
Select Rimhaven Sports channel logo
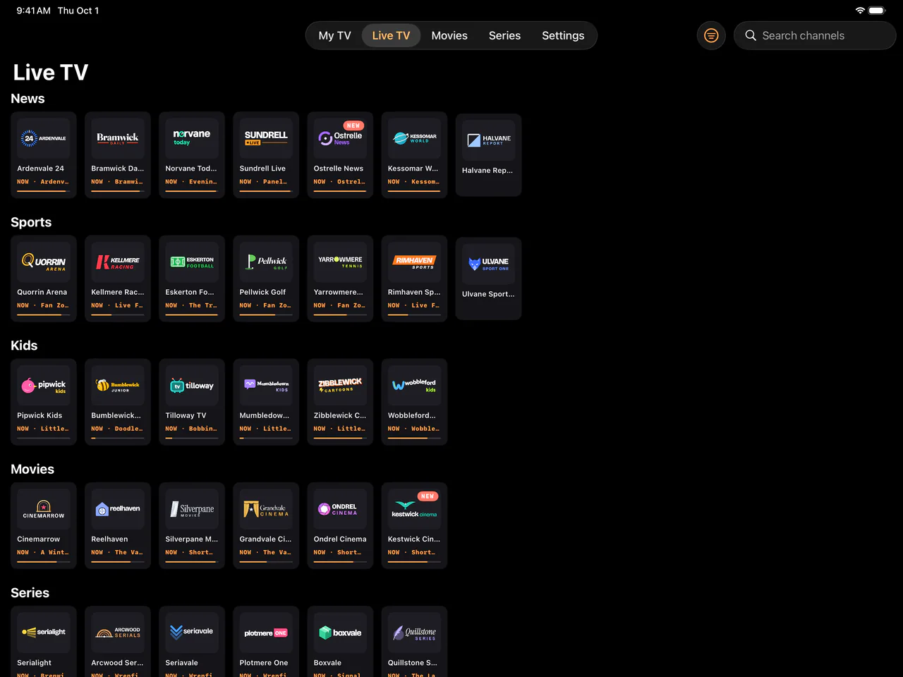tap(414, 262)
